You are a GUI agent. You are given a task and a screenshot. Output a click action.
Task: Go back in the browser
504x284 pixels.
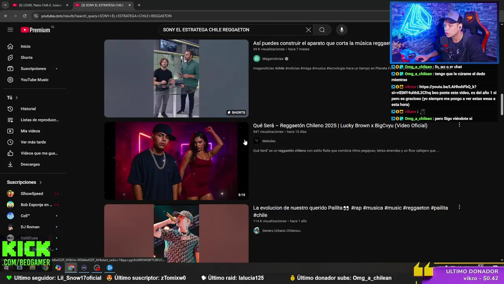pos(6,16)
